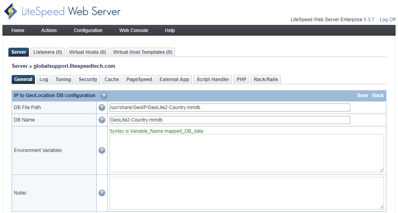Focus the DB File Path input field
398x213 pixels.
230,108
